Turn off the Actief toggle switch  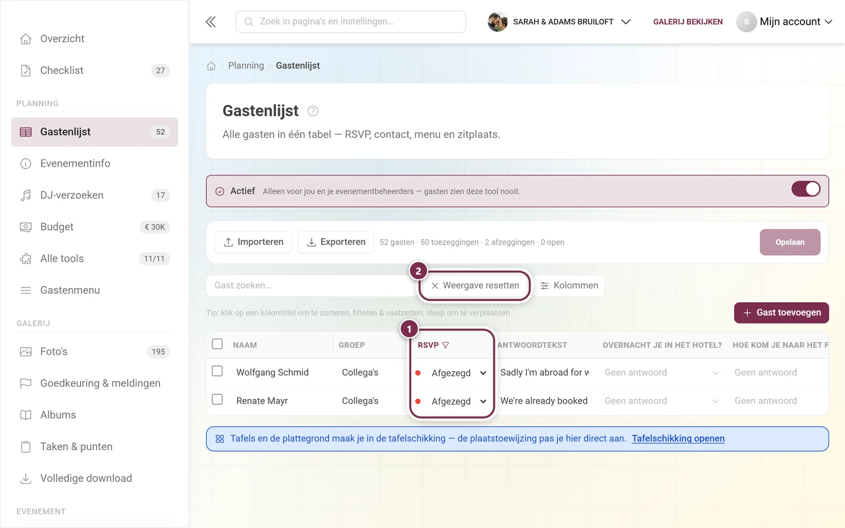tap(806, 189)
